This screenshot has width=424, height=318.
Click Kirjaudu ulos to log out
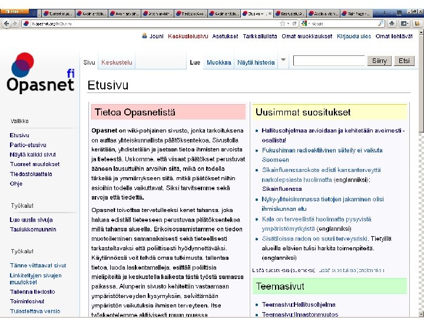point(354,37)
